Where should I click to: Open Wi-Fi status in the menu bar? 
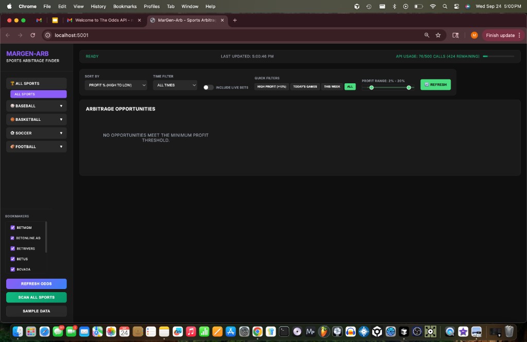click(433, 6)
